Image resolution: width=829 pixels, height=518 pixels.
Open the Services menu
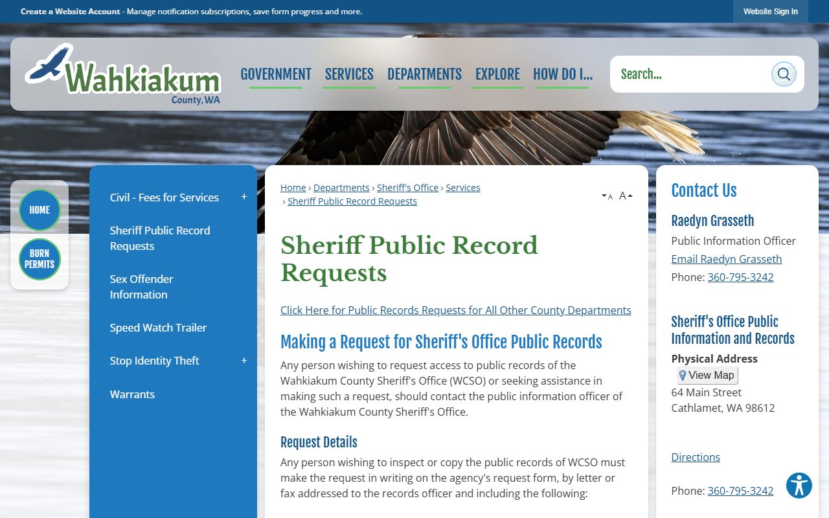349,74
